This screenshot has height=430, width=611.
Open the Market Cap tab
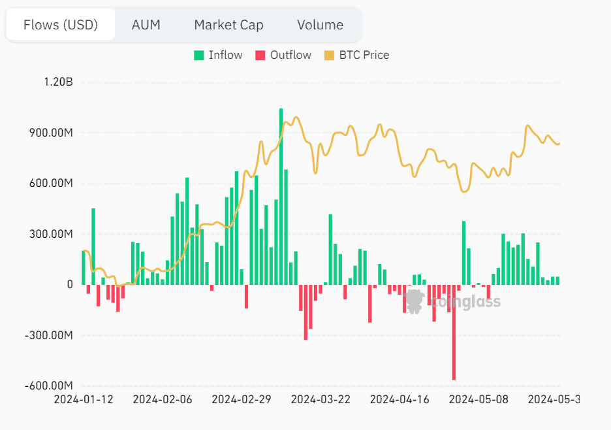(x=228, y=25)
